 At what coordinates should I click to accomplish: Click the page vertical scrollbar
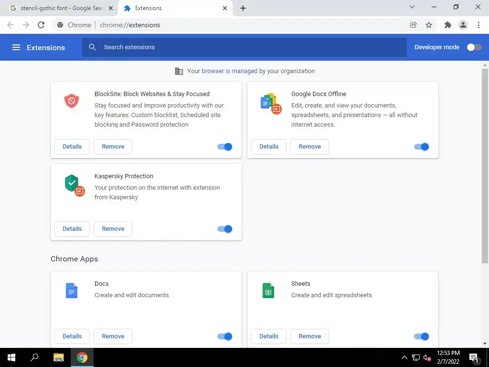pos(485,166)
